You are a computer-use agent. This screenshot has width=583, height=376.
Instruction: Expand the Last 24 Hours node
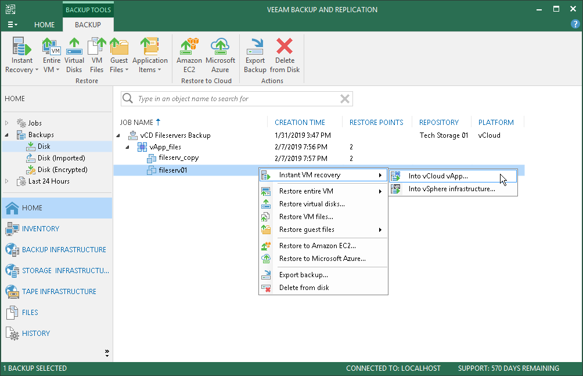8,181
